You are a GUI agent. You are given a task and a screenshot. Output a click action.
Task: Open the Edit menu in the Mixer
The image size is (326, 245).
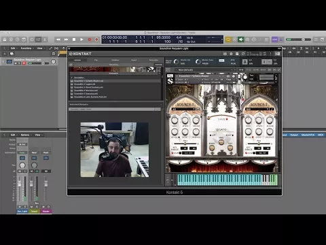13,135
